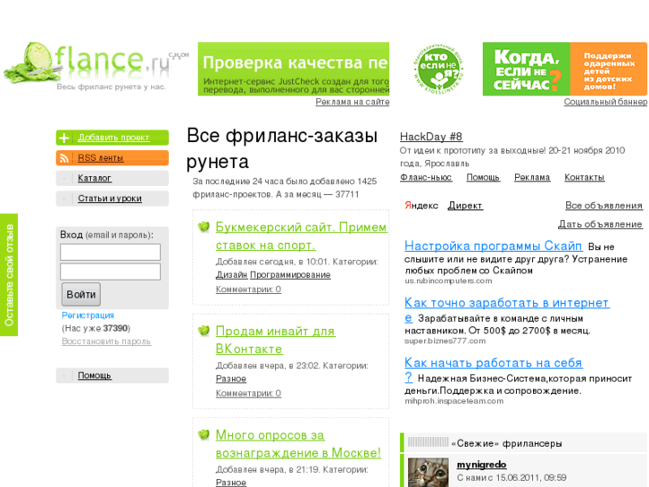Image resolution: width=649 pixels, height=487 pixels.
Task: Open the Регистрация link
Action: tap(87, 315)
